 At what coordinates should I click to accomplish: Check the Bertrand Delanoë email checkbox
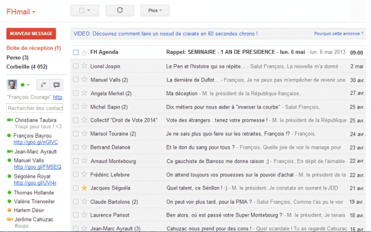point(75,147)
